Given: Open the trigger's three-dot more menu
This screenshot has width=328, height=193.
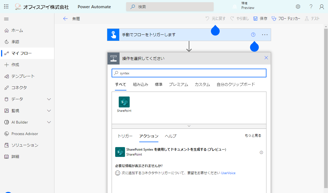Looking at the screenshot, I should 265,35.
